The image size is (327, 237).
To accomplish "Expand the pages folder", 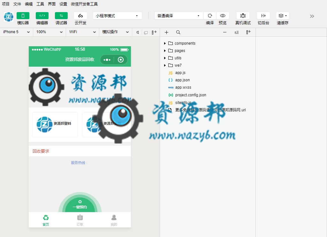I will (x=165, y=51).
